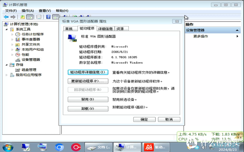Select 共享文件夹 in the tree
The height and width of the screenshot is (152, 244).
point(31,45)
